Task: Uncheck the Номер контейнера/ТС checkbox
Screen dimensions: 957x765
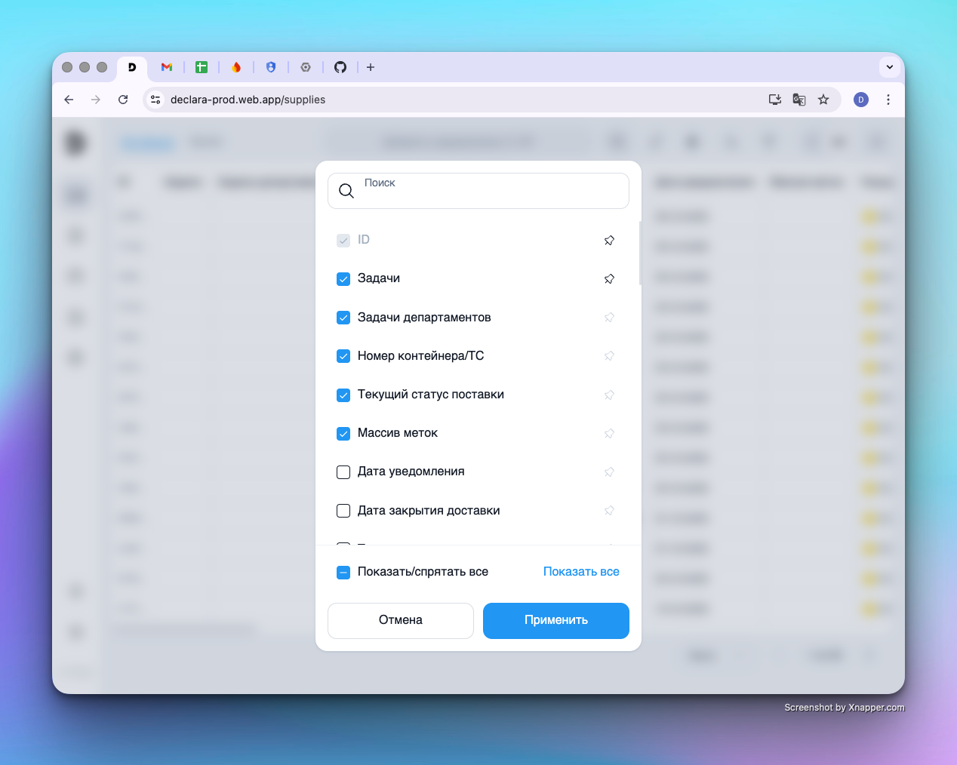Action: 343,356
